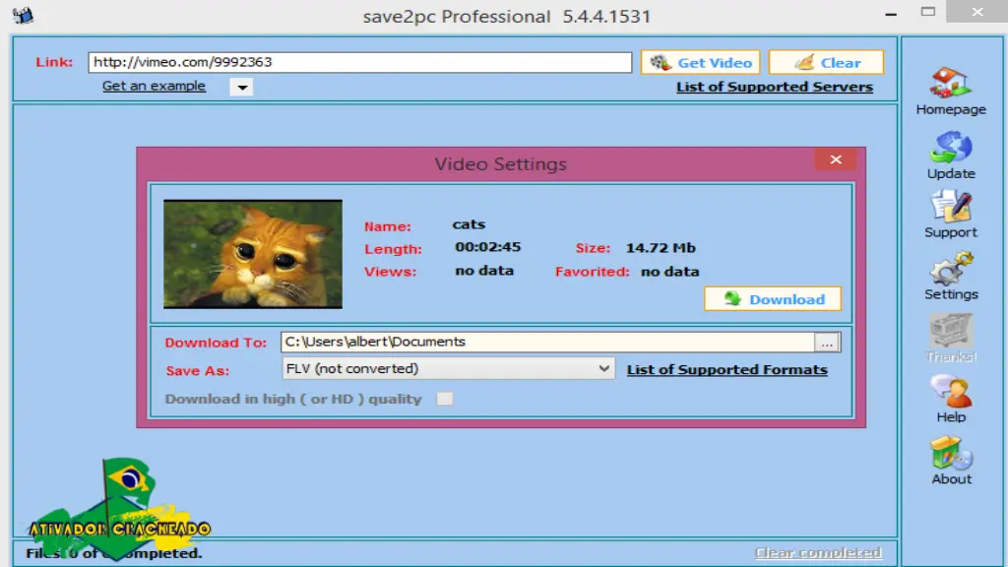Expand the Get an example dropdown arrow
Image resolution: width=1008 pixels, height=567 pixels.
point(242,87)
